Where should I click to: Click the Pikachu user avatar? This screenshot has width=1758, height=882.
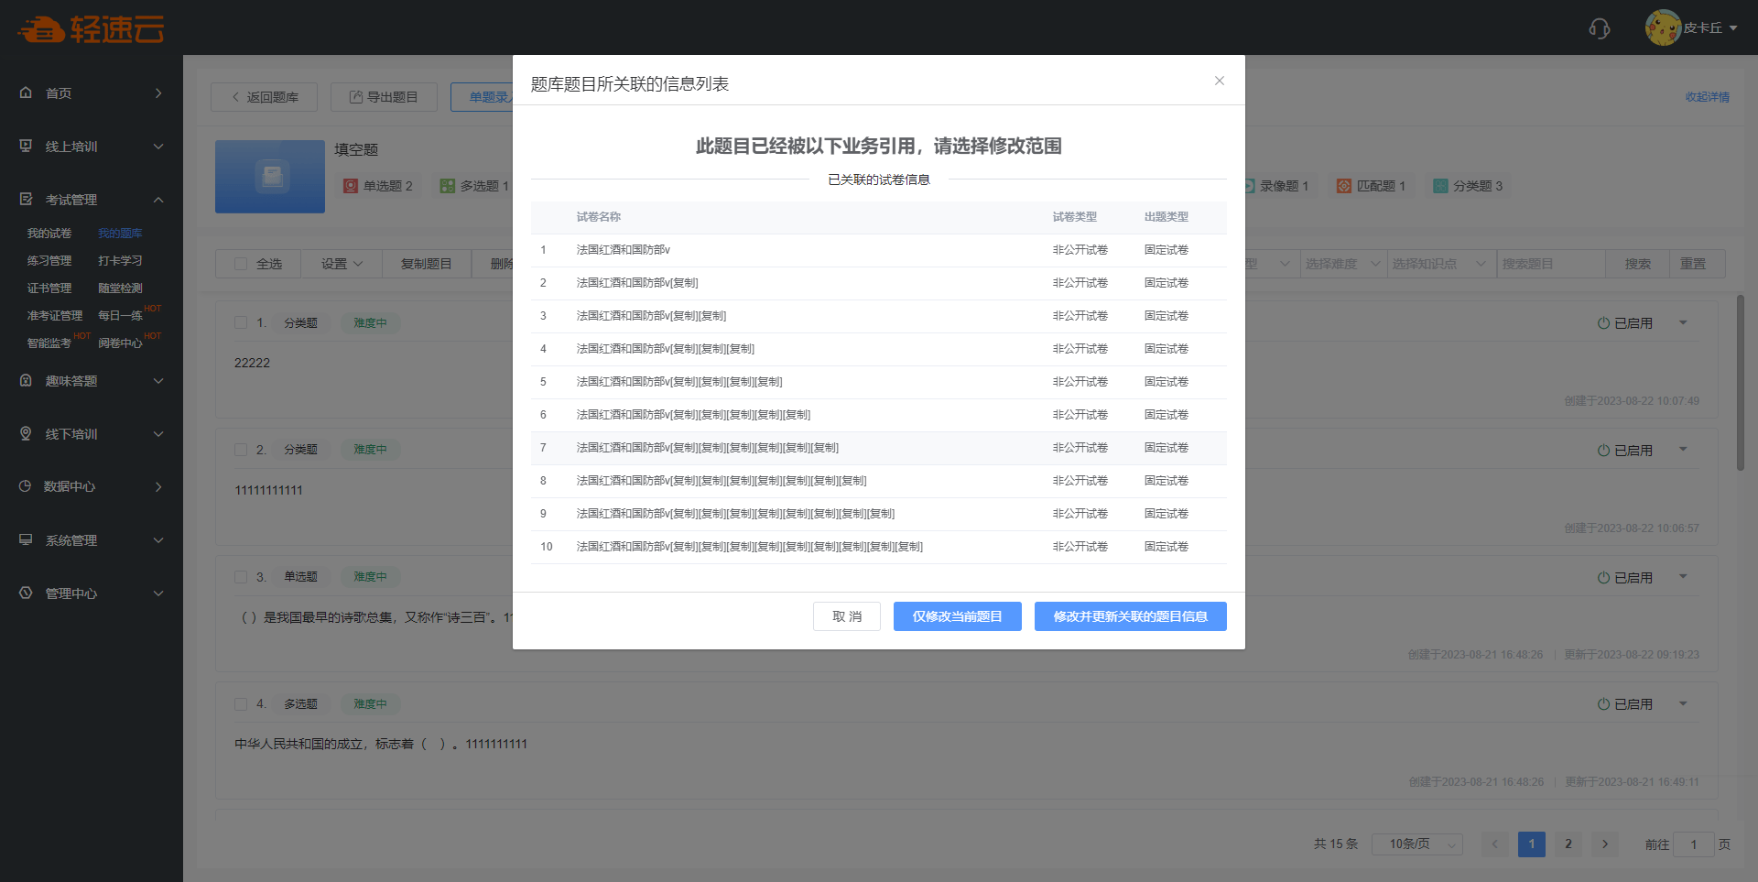pyautogui.click(x=1662, y=27)
